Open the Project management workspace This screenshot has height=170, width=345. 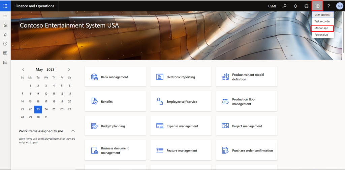(x=246, y=126)
